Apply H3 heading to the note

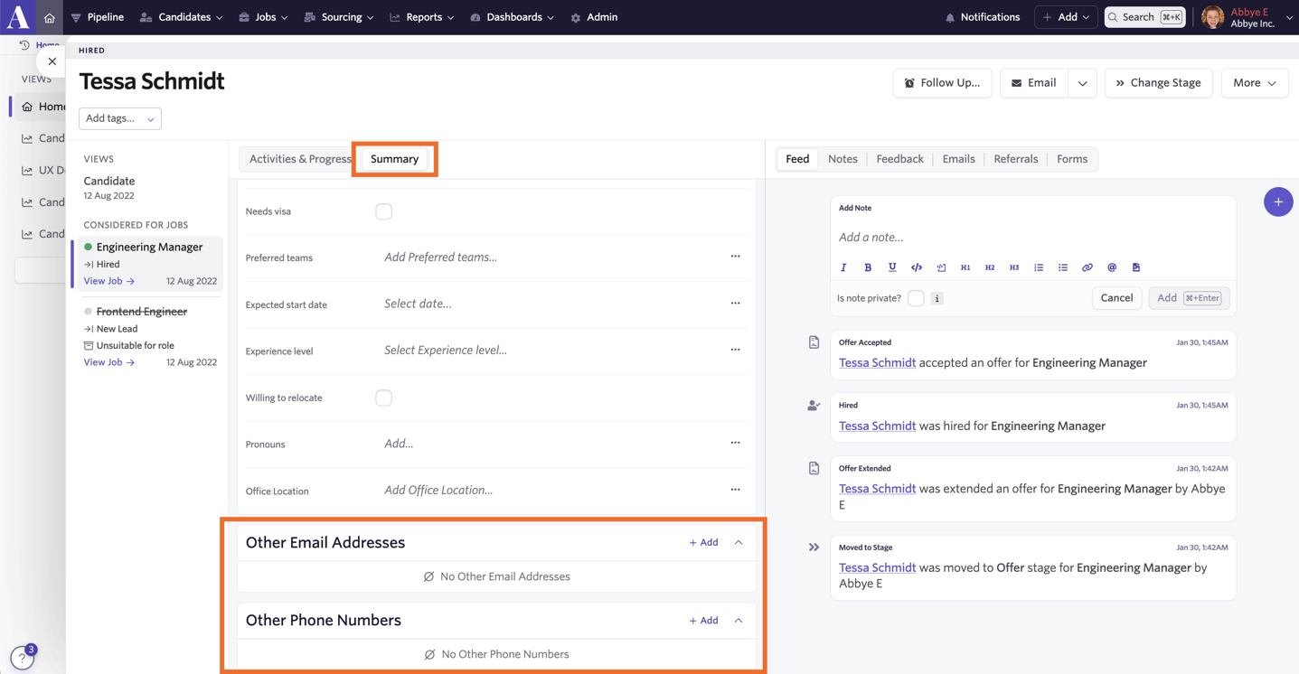[x=1014, y=267]
